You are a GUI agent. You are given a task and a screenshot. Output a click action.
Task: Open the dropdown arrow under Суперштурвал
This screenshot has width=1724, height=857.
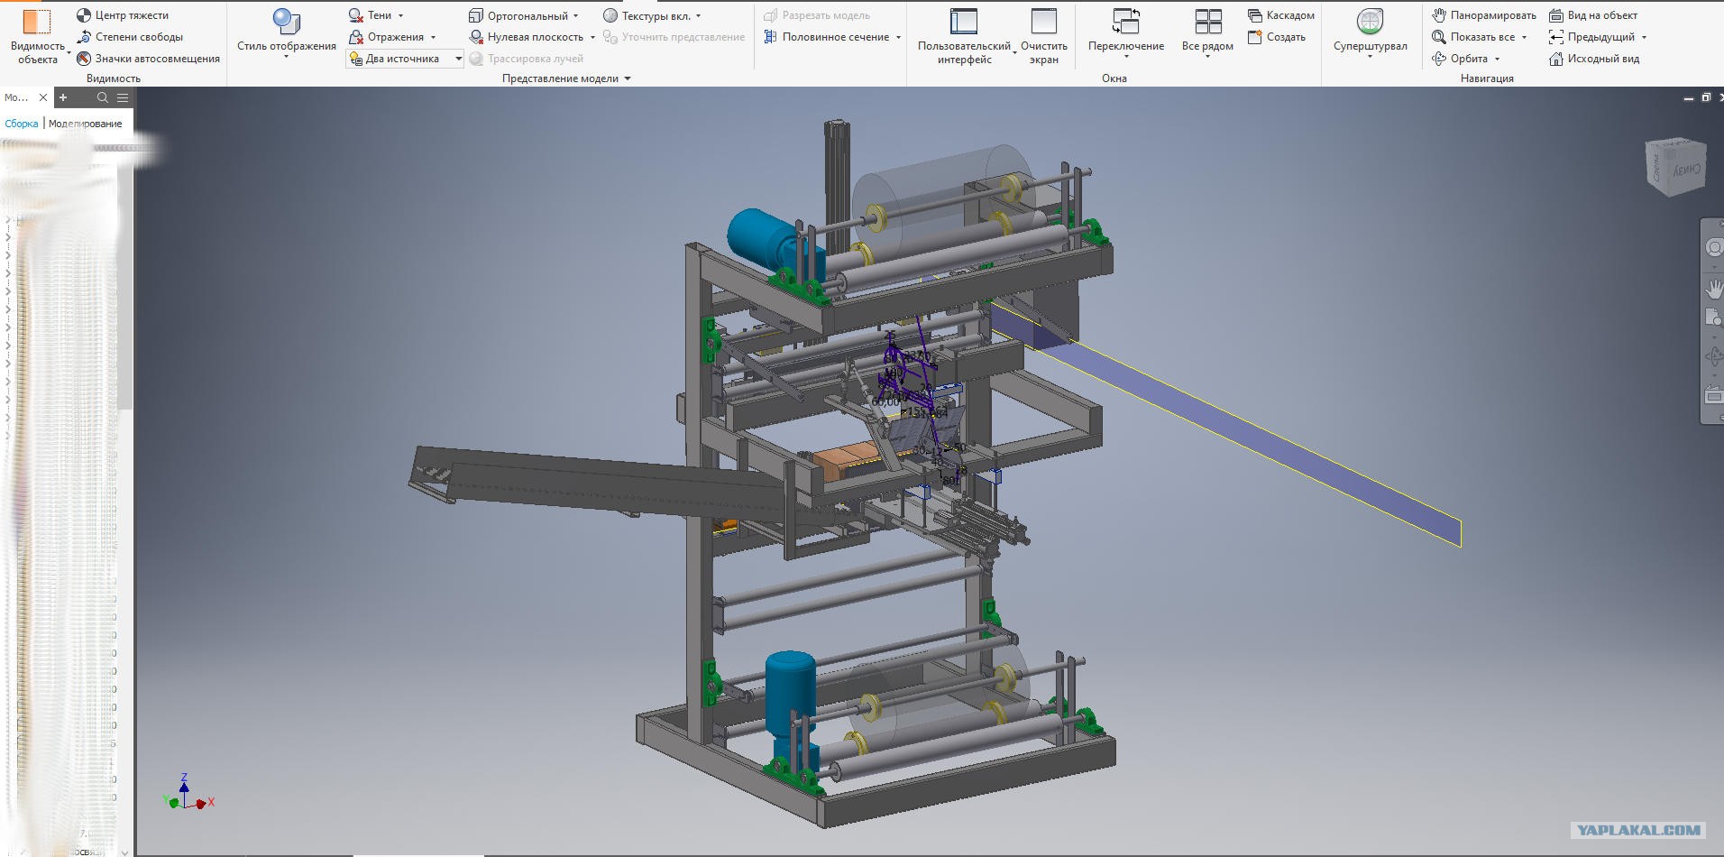click(x=1370, y=58)
